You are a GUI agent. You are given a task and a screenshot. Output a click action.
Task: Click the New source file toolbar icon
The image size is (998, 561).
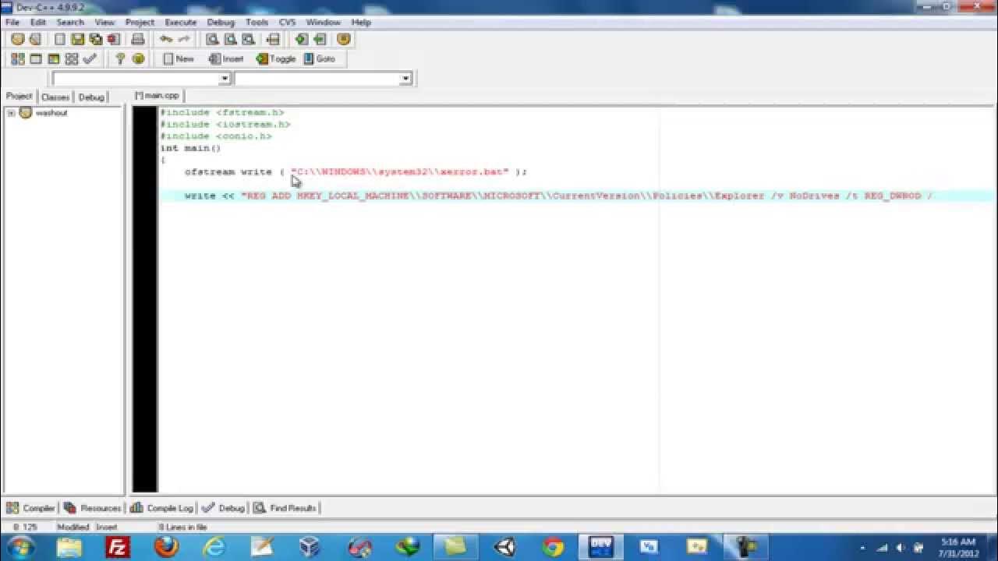tap(60, 39)
